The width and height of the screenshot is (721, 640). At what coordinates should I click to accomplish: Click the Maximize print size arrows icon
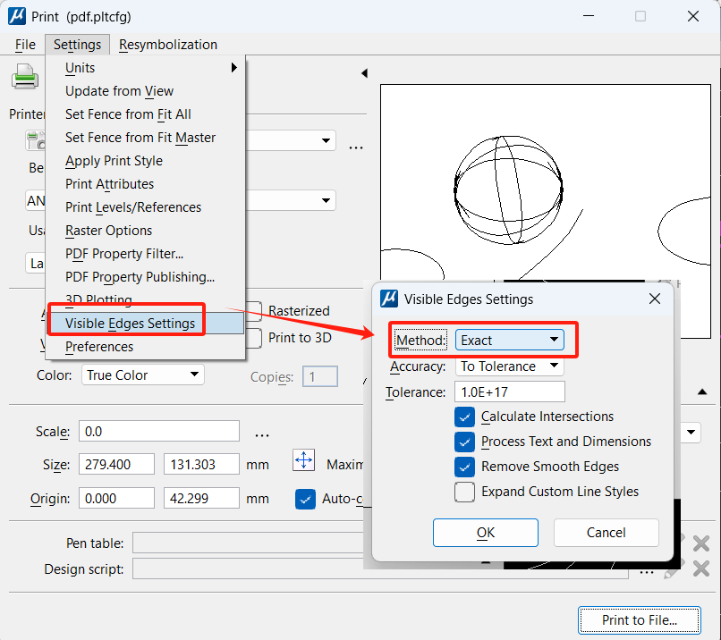click(304, 460)
